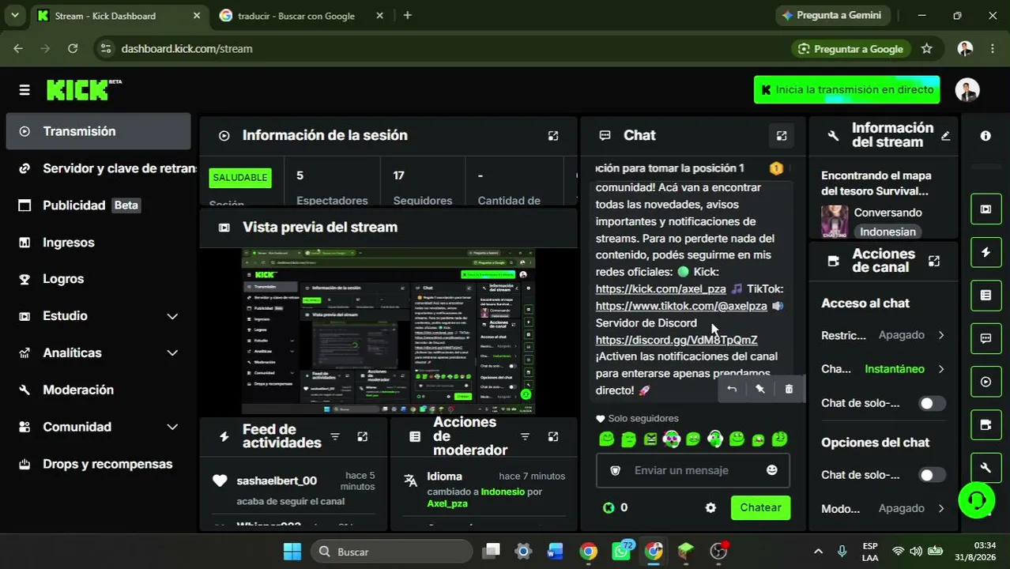The width and height of the screenshot is (1010, 569).
Task: Expand the Acciones de canal panel
Action: click(934, 261)
